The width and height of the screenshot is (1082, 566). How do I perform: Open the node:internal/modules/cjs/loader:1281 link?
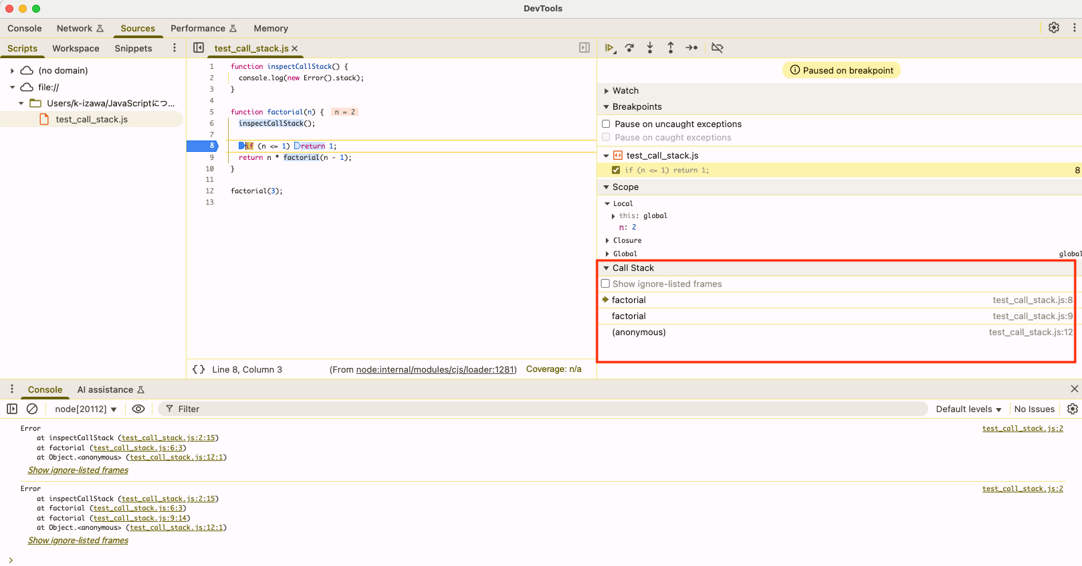[435, 369]
